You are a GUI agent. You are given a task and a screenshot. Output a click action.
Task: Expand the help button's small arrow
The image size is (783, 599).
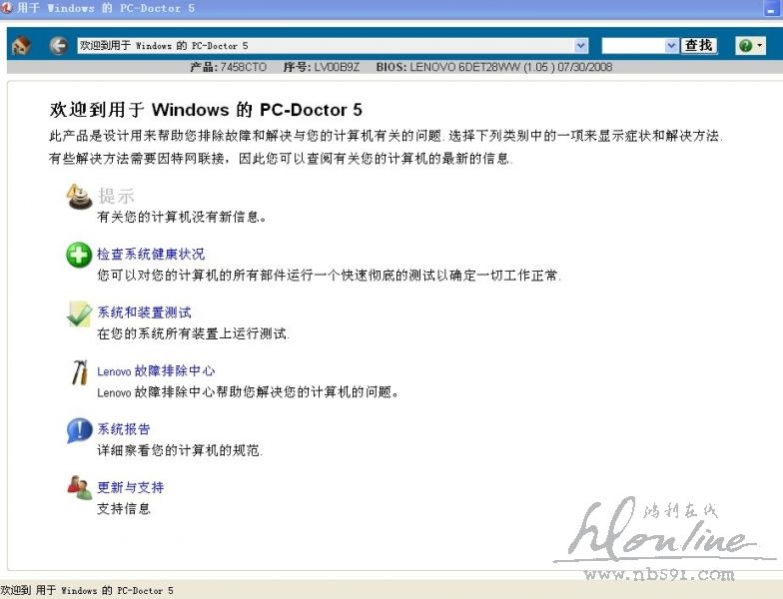759,46
